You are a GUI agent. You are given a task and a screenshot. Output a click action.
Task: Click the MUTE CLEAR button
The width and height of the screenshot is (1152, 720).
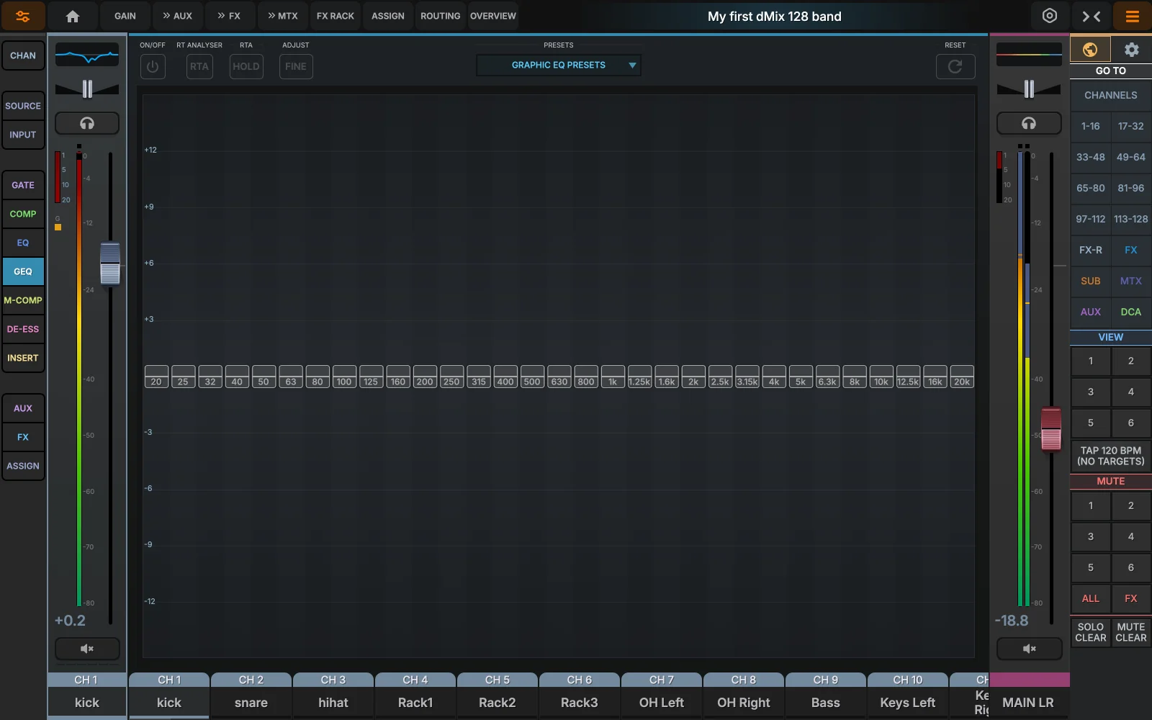(1131, 632)
